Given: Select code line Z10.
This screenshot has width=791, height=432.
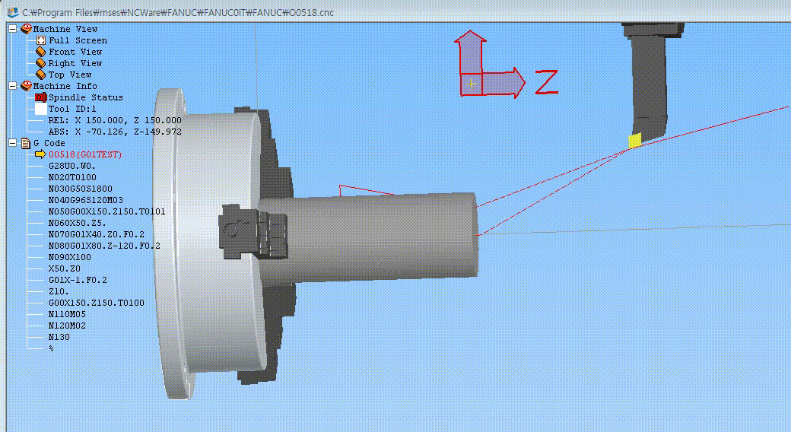Looking at the screenshot, I should [x=59, y=292].
